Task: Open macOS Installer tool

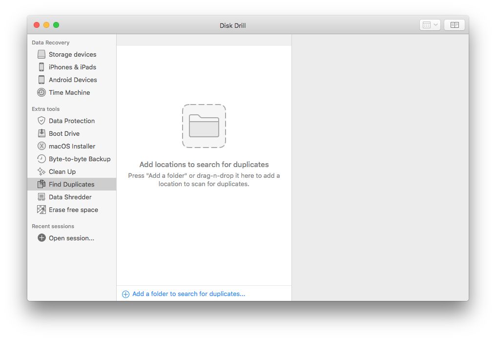Action: pyautogui.click(x=72, y=146)
